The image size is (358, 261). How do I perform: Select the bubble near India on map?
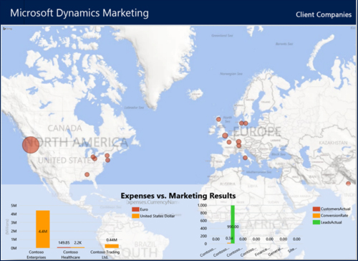348,184
